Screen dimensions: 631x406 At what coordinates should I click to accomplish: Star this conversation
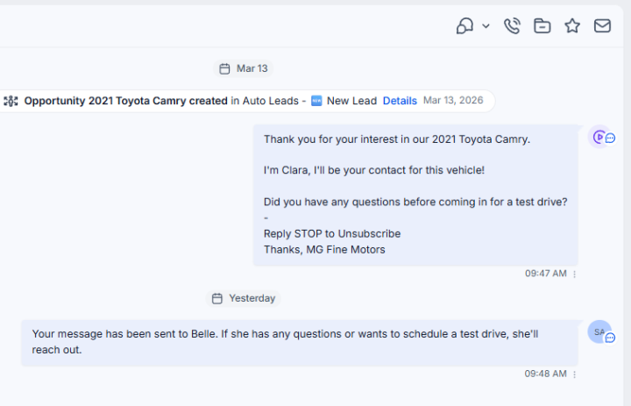[572, 26]
